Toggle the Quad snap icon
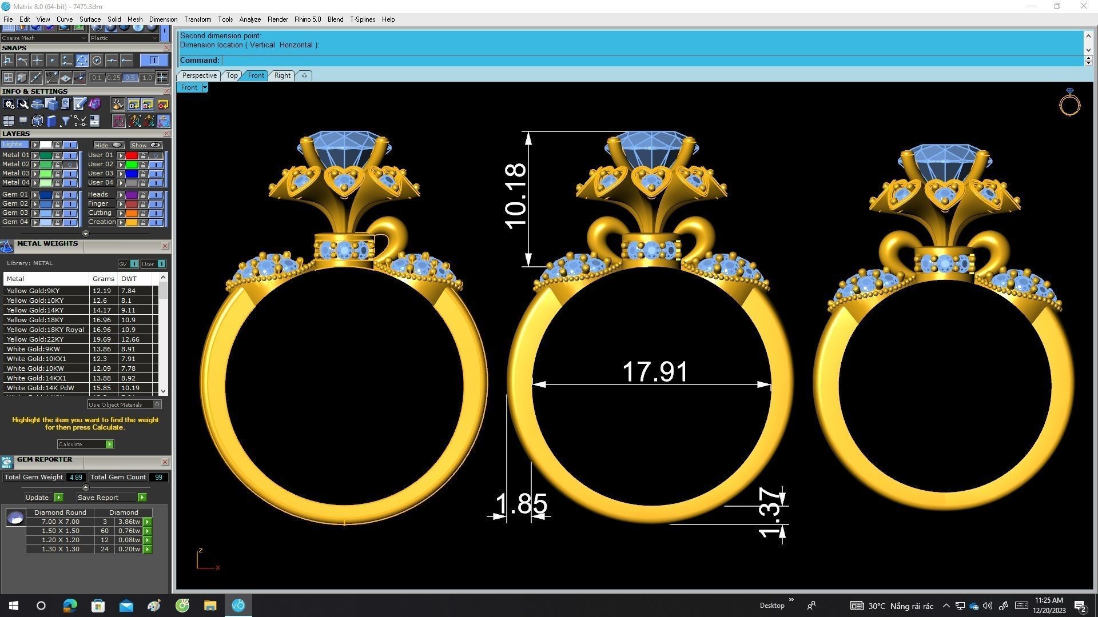The width and height of the screenshot is (1098, 617). point(82,60)
